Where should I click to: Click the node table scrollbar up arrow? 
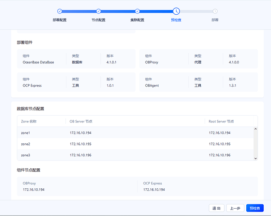tap(256, 129)
